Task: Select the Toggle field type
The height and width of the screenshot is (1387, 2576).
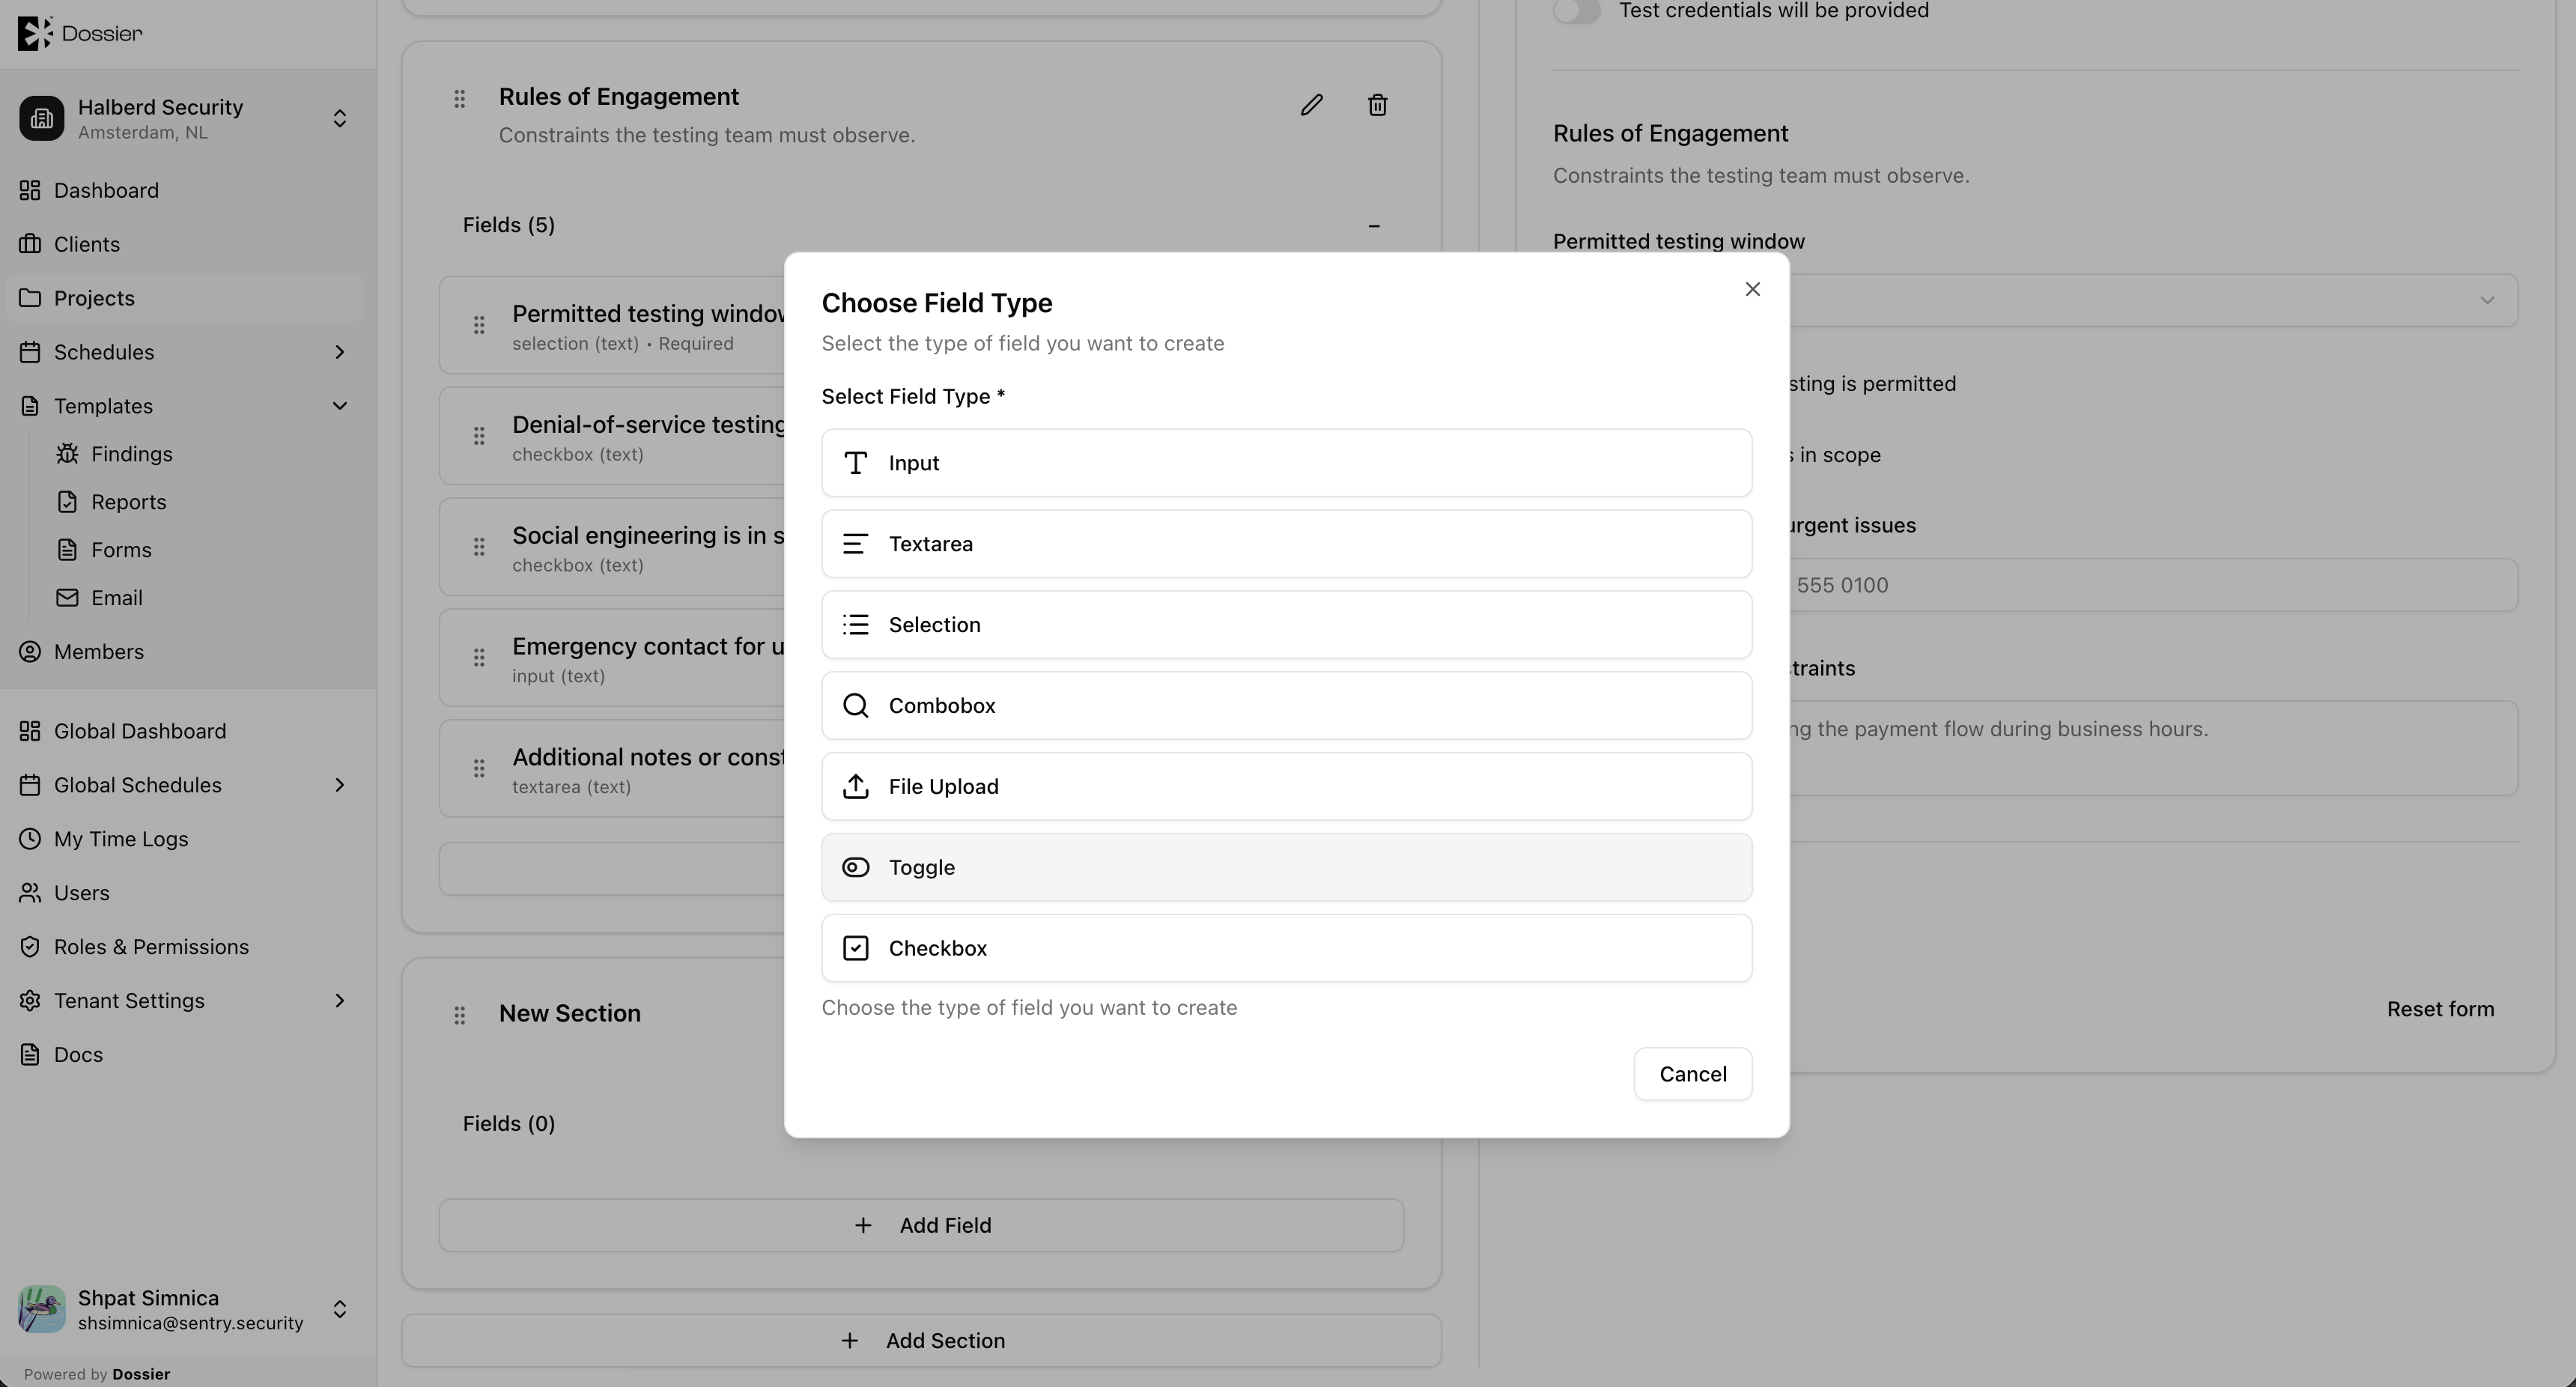Action: (x=1286, y=868)
